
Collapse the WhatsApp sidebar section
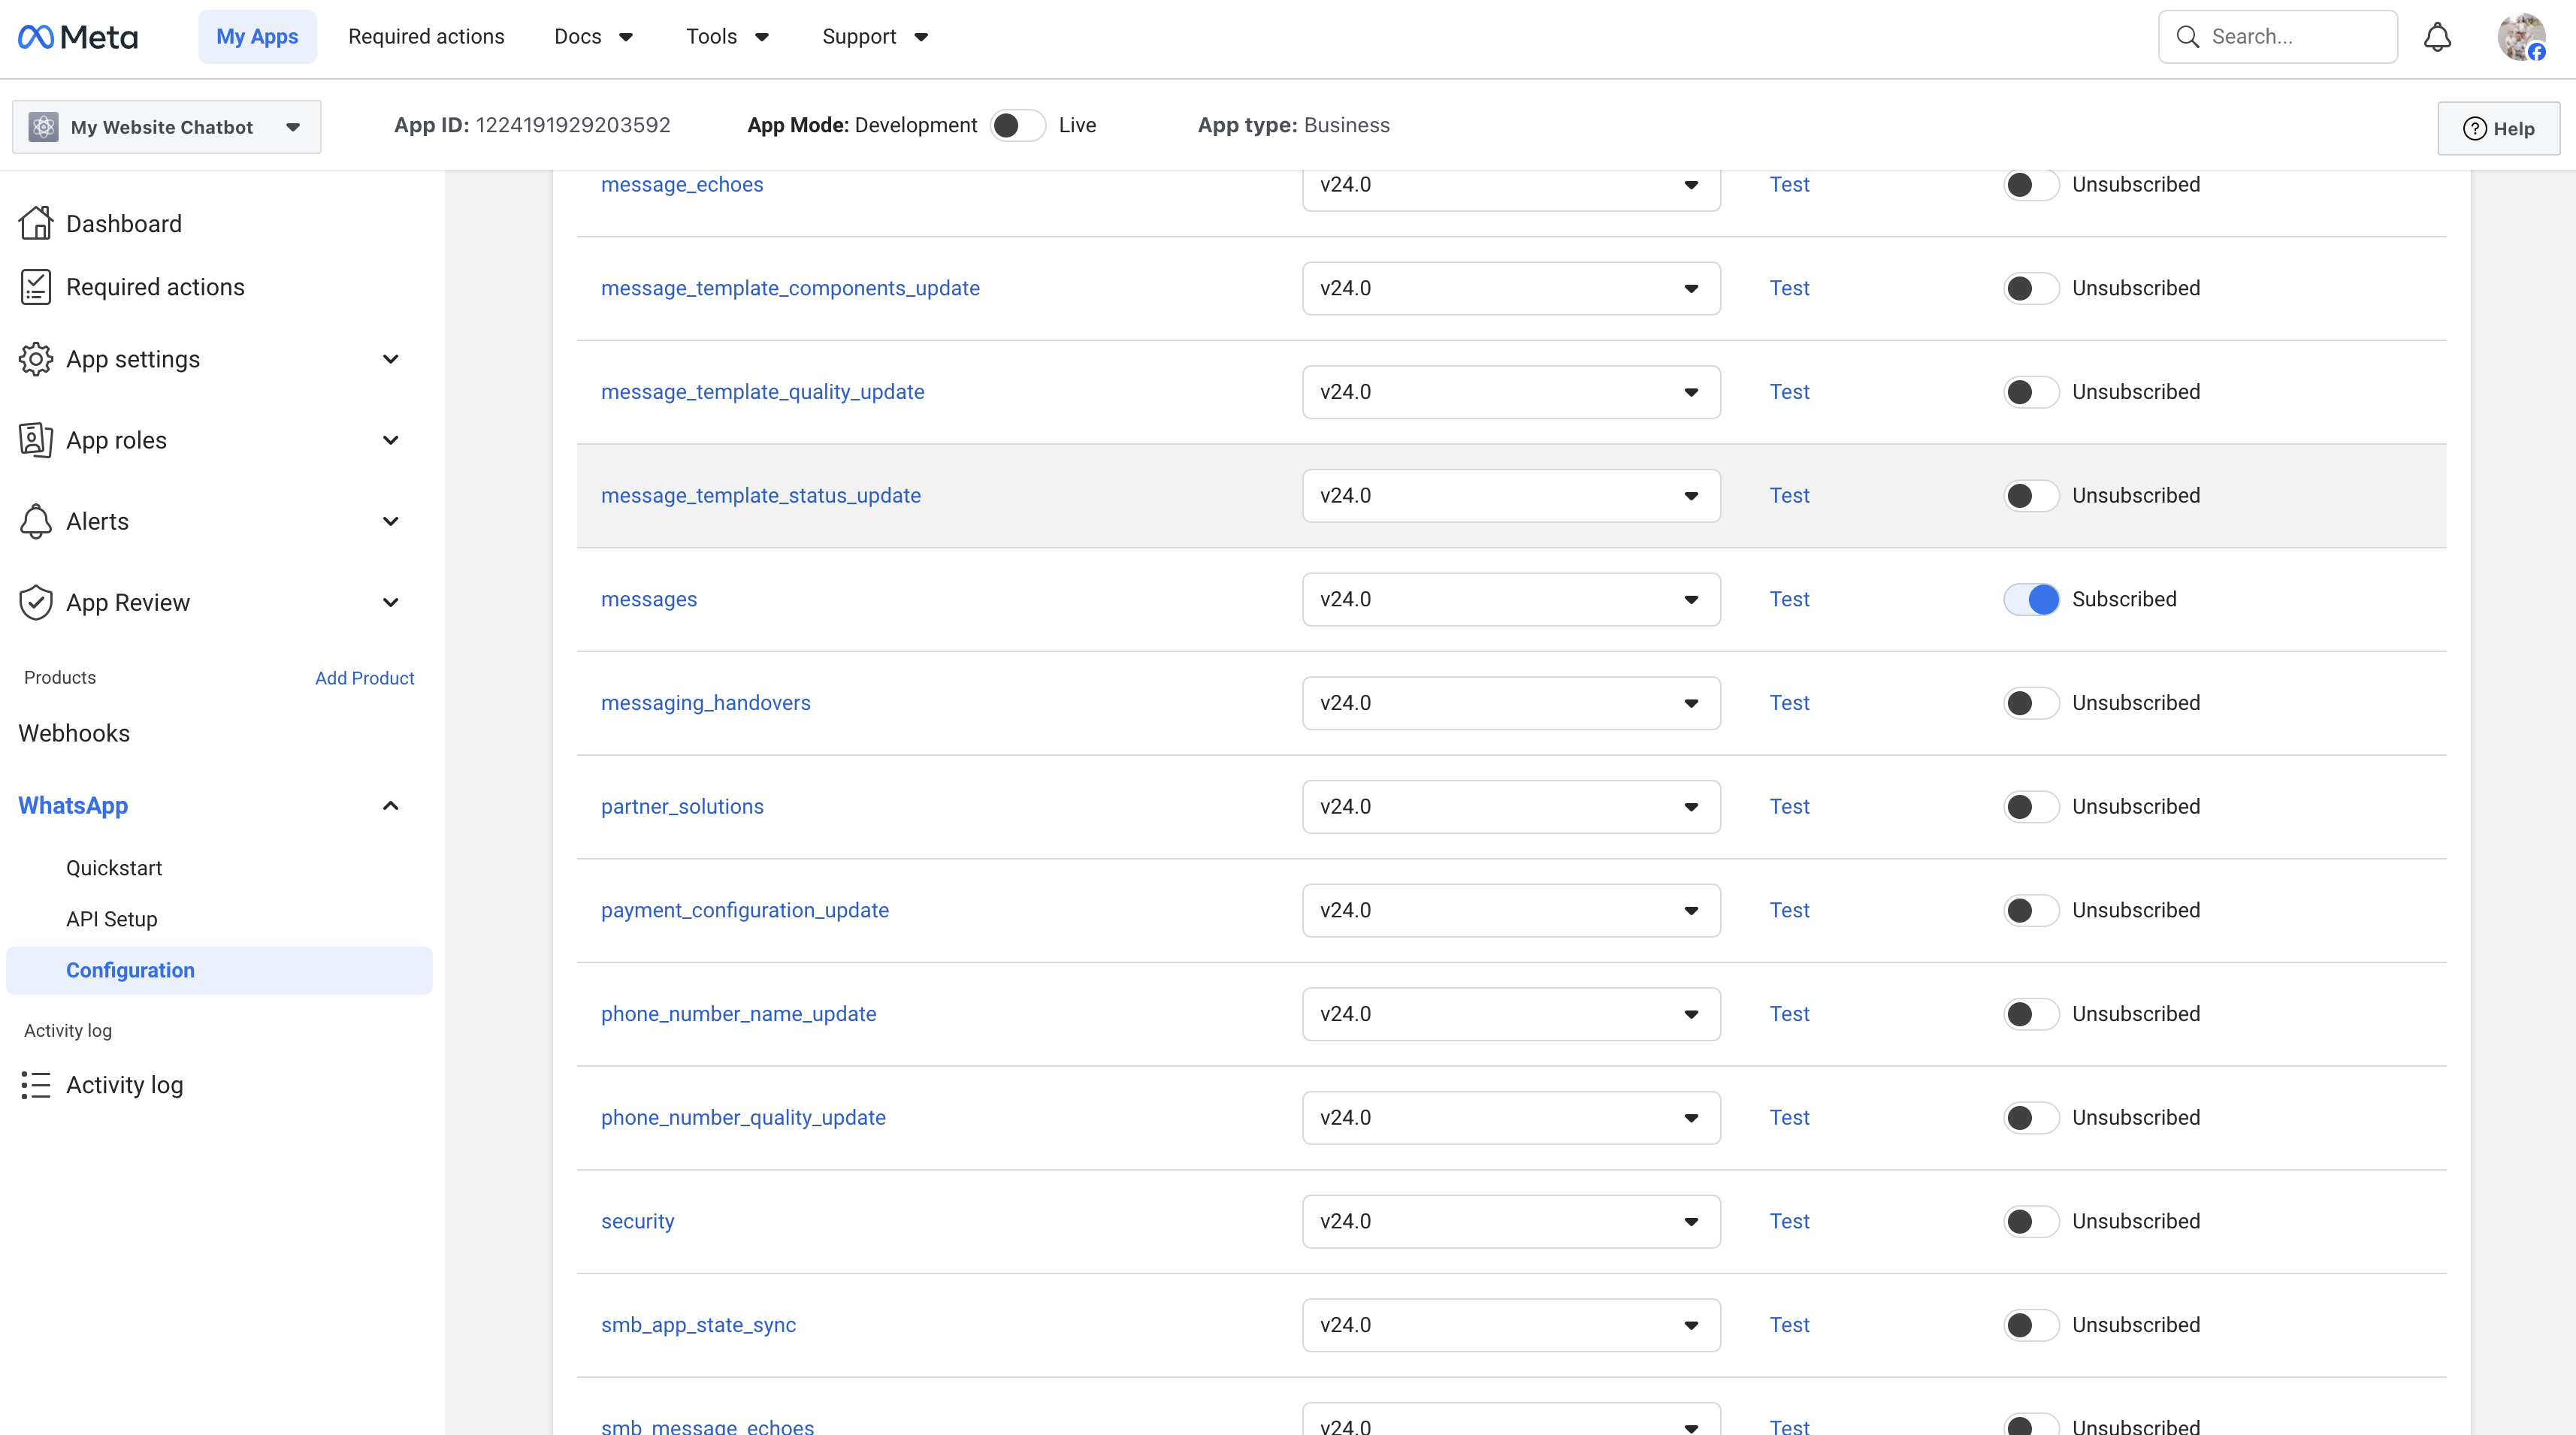[390, 806]
